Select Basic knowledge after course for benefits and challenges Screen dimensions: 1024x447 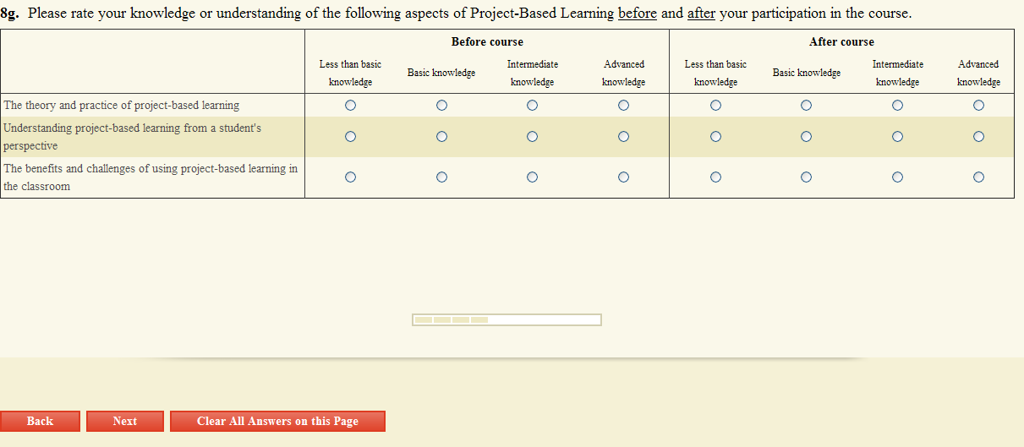806,177
